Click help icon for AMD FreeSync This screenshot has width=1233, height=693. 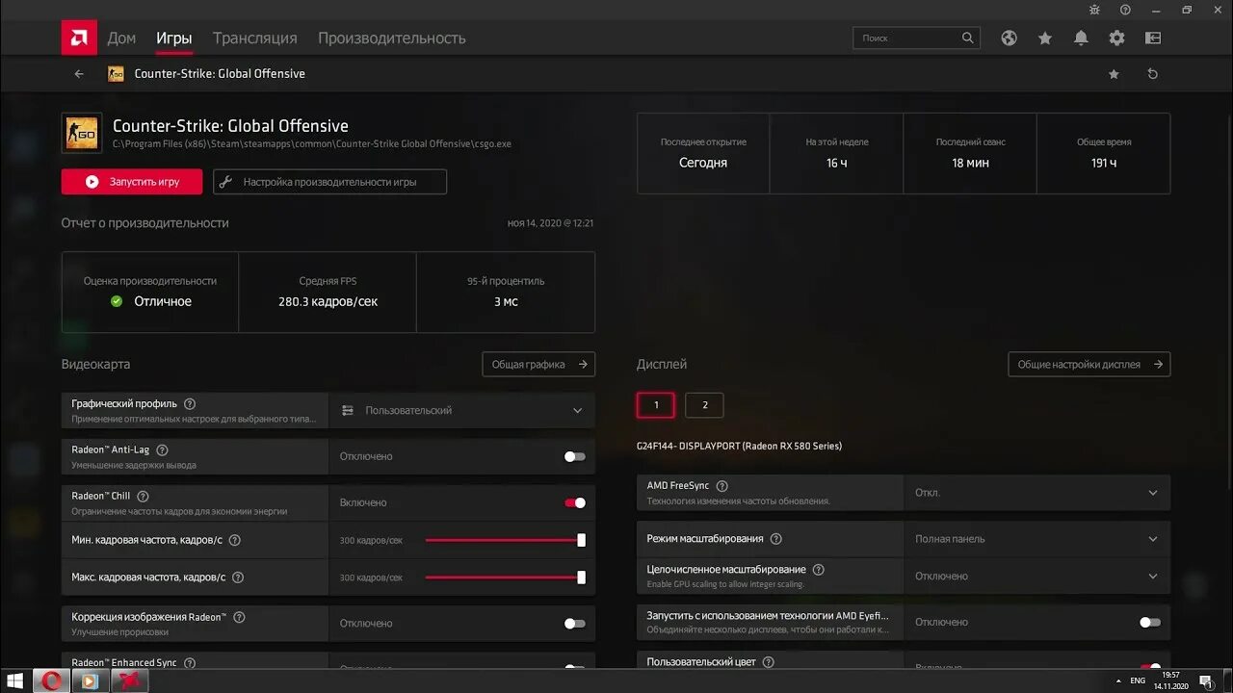click(721, 486)
